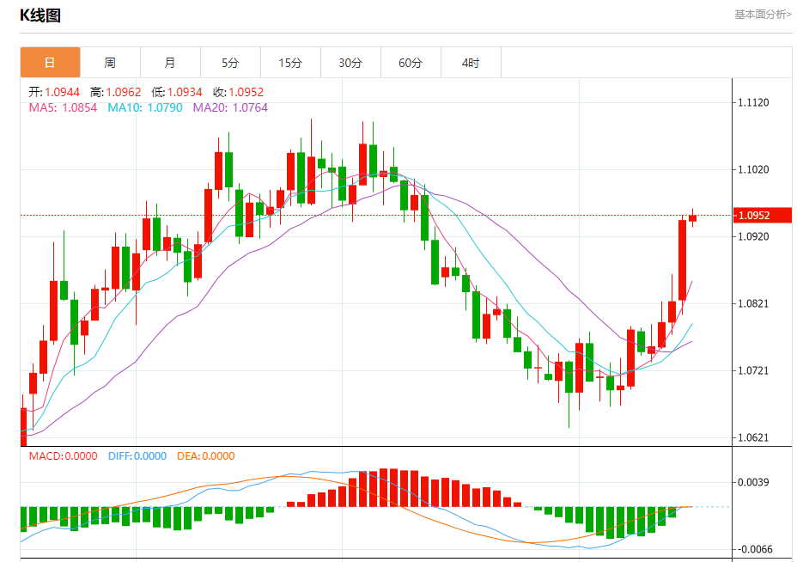Screen dimensions: 803x562
Task: Click the 1.1120 price axis label
Action: 753,102
